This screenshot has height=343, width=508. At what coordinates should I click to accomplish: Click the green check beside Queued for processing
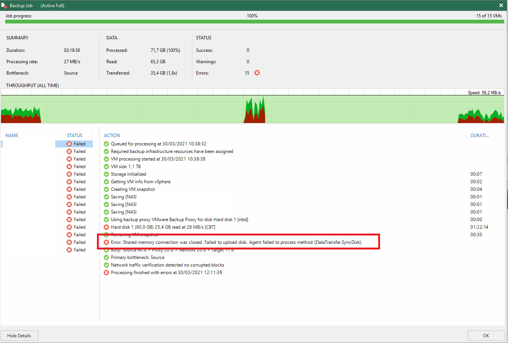tap(106, 144)
